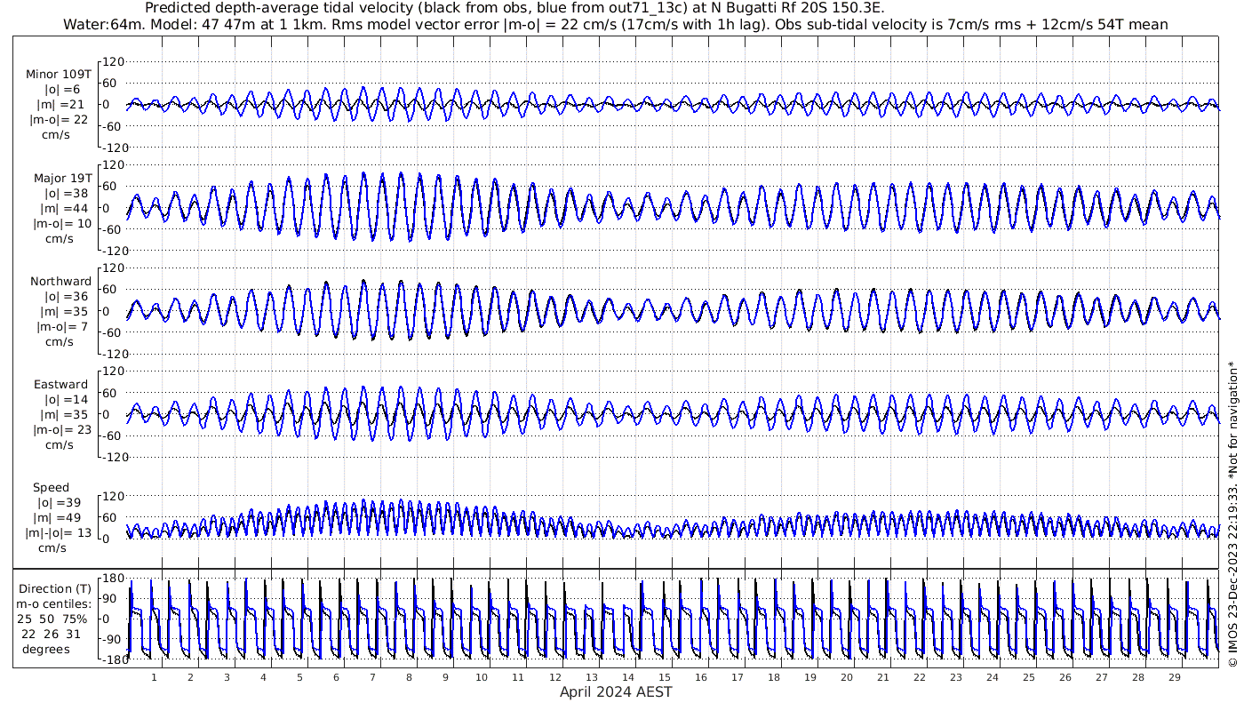Image resolution: width=1244 pixels, height=711 pixels.
Task: Click the '120' tick on the Eastward panel axis
Action: [x=115, y=371]
